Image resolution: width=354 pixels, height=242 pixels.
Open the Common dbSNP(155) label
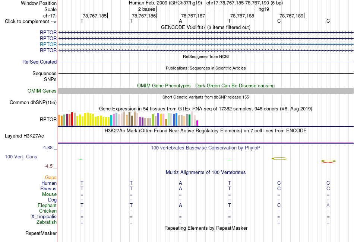pos(33,102)
